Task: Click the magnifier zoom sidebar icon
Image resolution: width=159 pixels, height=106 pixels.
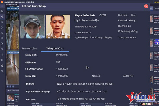Action: point(2,49)
